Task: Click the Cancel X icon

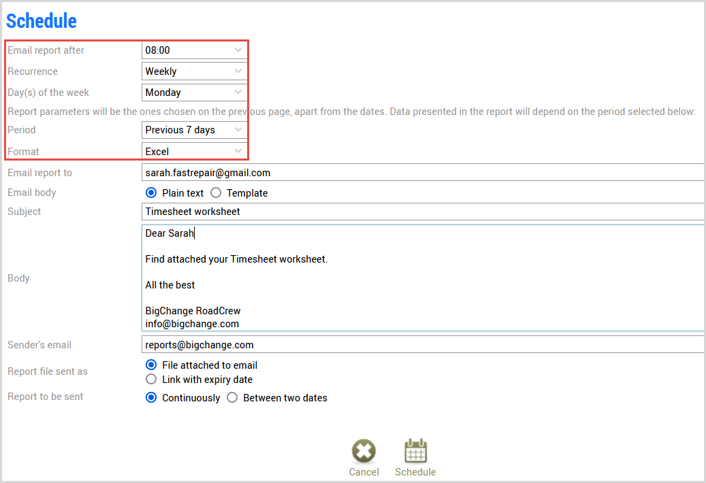Action: tap(364, 452)
